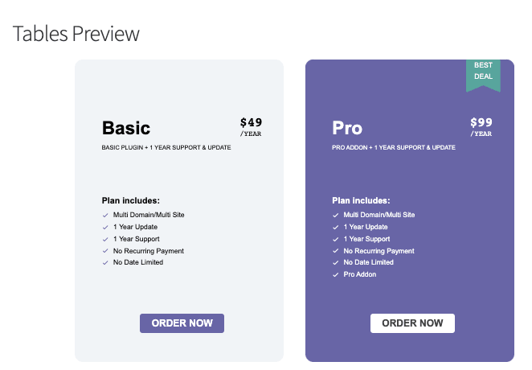Click checkmark beside Basic No Date Limited
Screen dimensions: 532x370
[105, 263]
